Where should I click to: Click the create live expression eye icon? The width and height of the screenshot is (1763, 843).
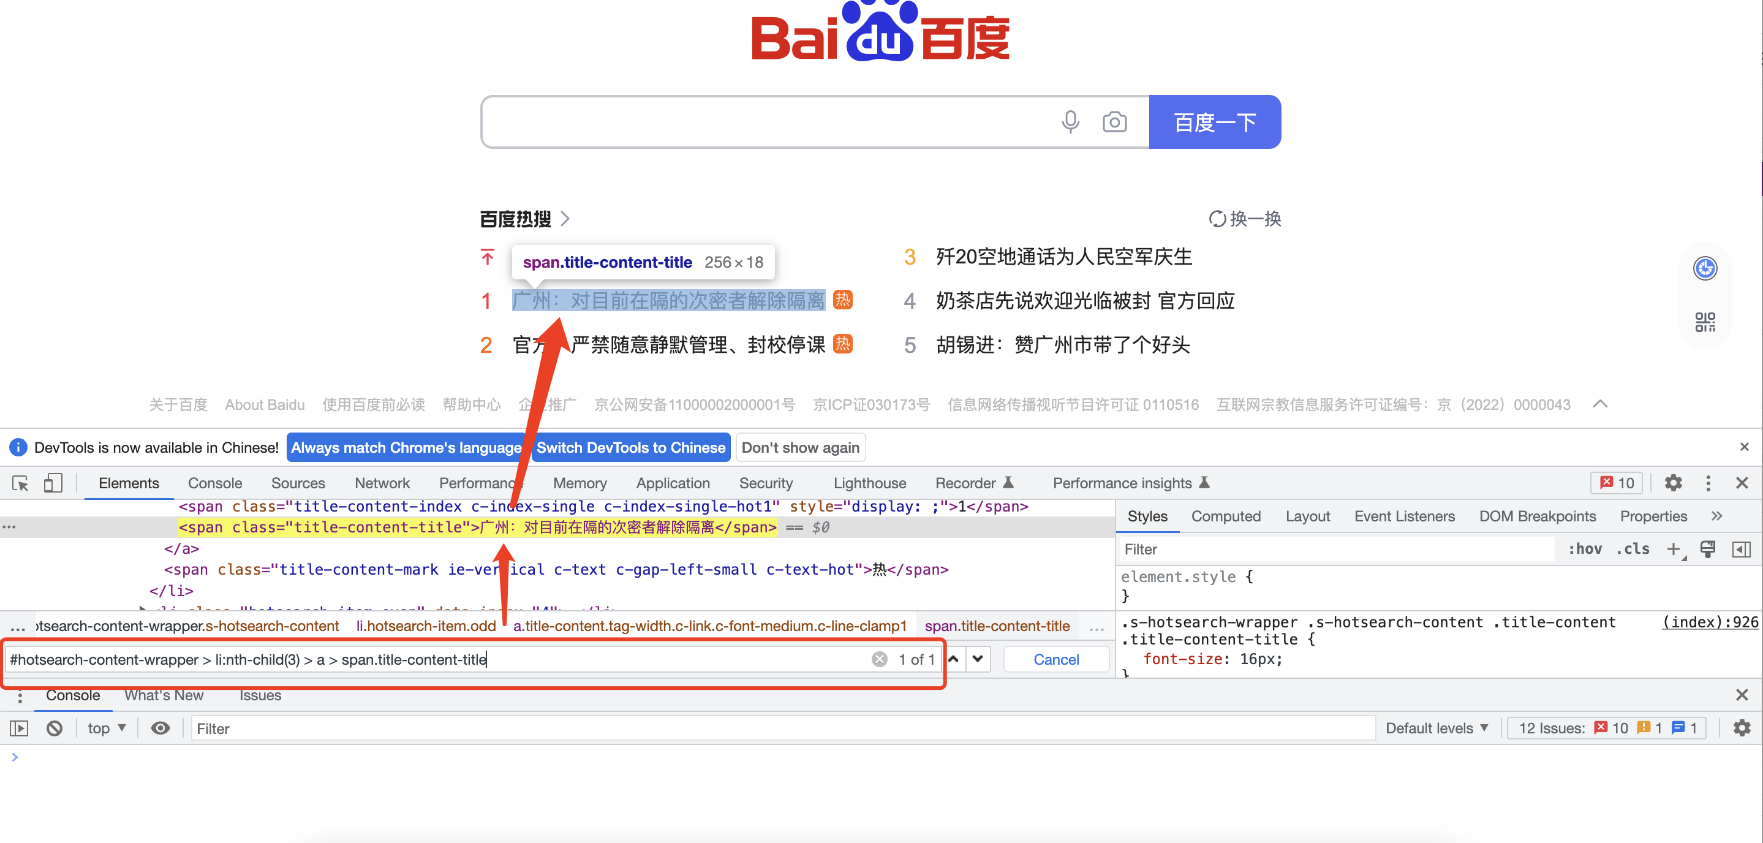point(160,728)
